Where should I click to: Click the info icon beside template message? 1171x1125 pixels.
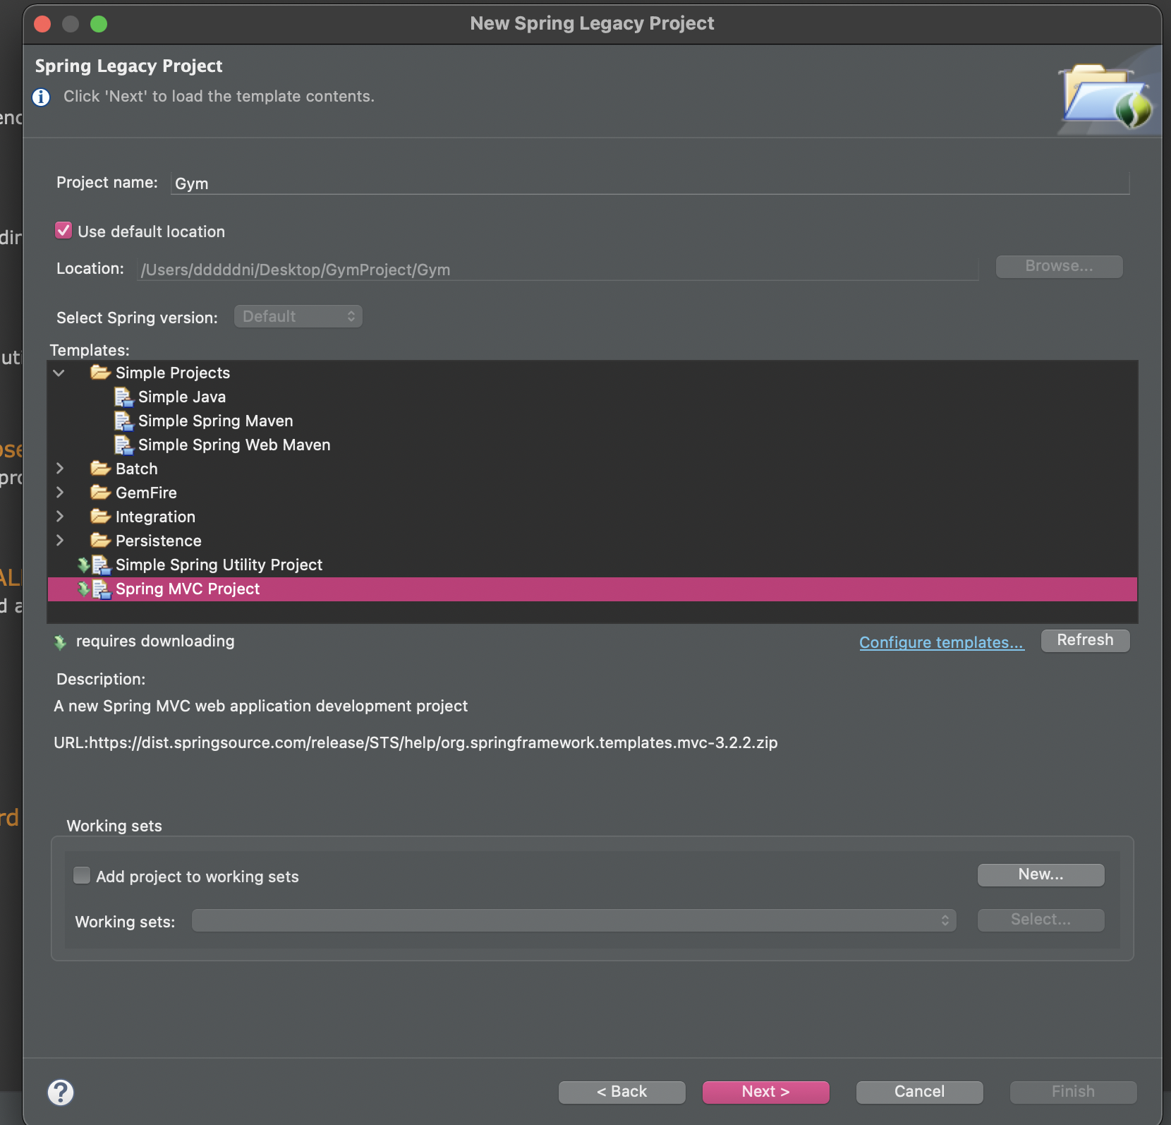(x=42, y=97)
